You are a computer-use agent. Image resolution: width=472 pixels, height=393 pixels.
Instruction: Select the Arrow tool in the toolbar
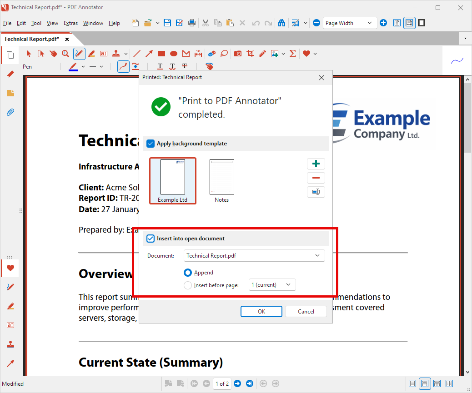pyautogui.click(x=149, y=54)
